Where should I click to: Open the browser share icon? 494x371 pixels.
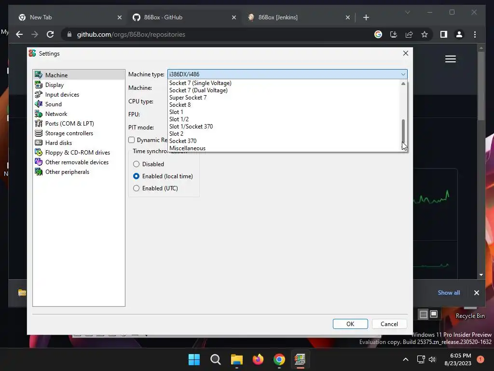(409, 34)
